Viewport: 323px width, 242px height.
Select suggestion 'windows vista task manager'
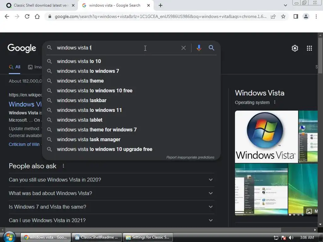[x=131, y=140]
